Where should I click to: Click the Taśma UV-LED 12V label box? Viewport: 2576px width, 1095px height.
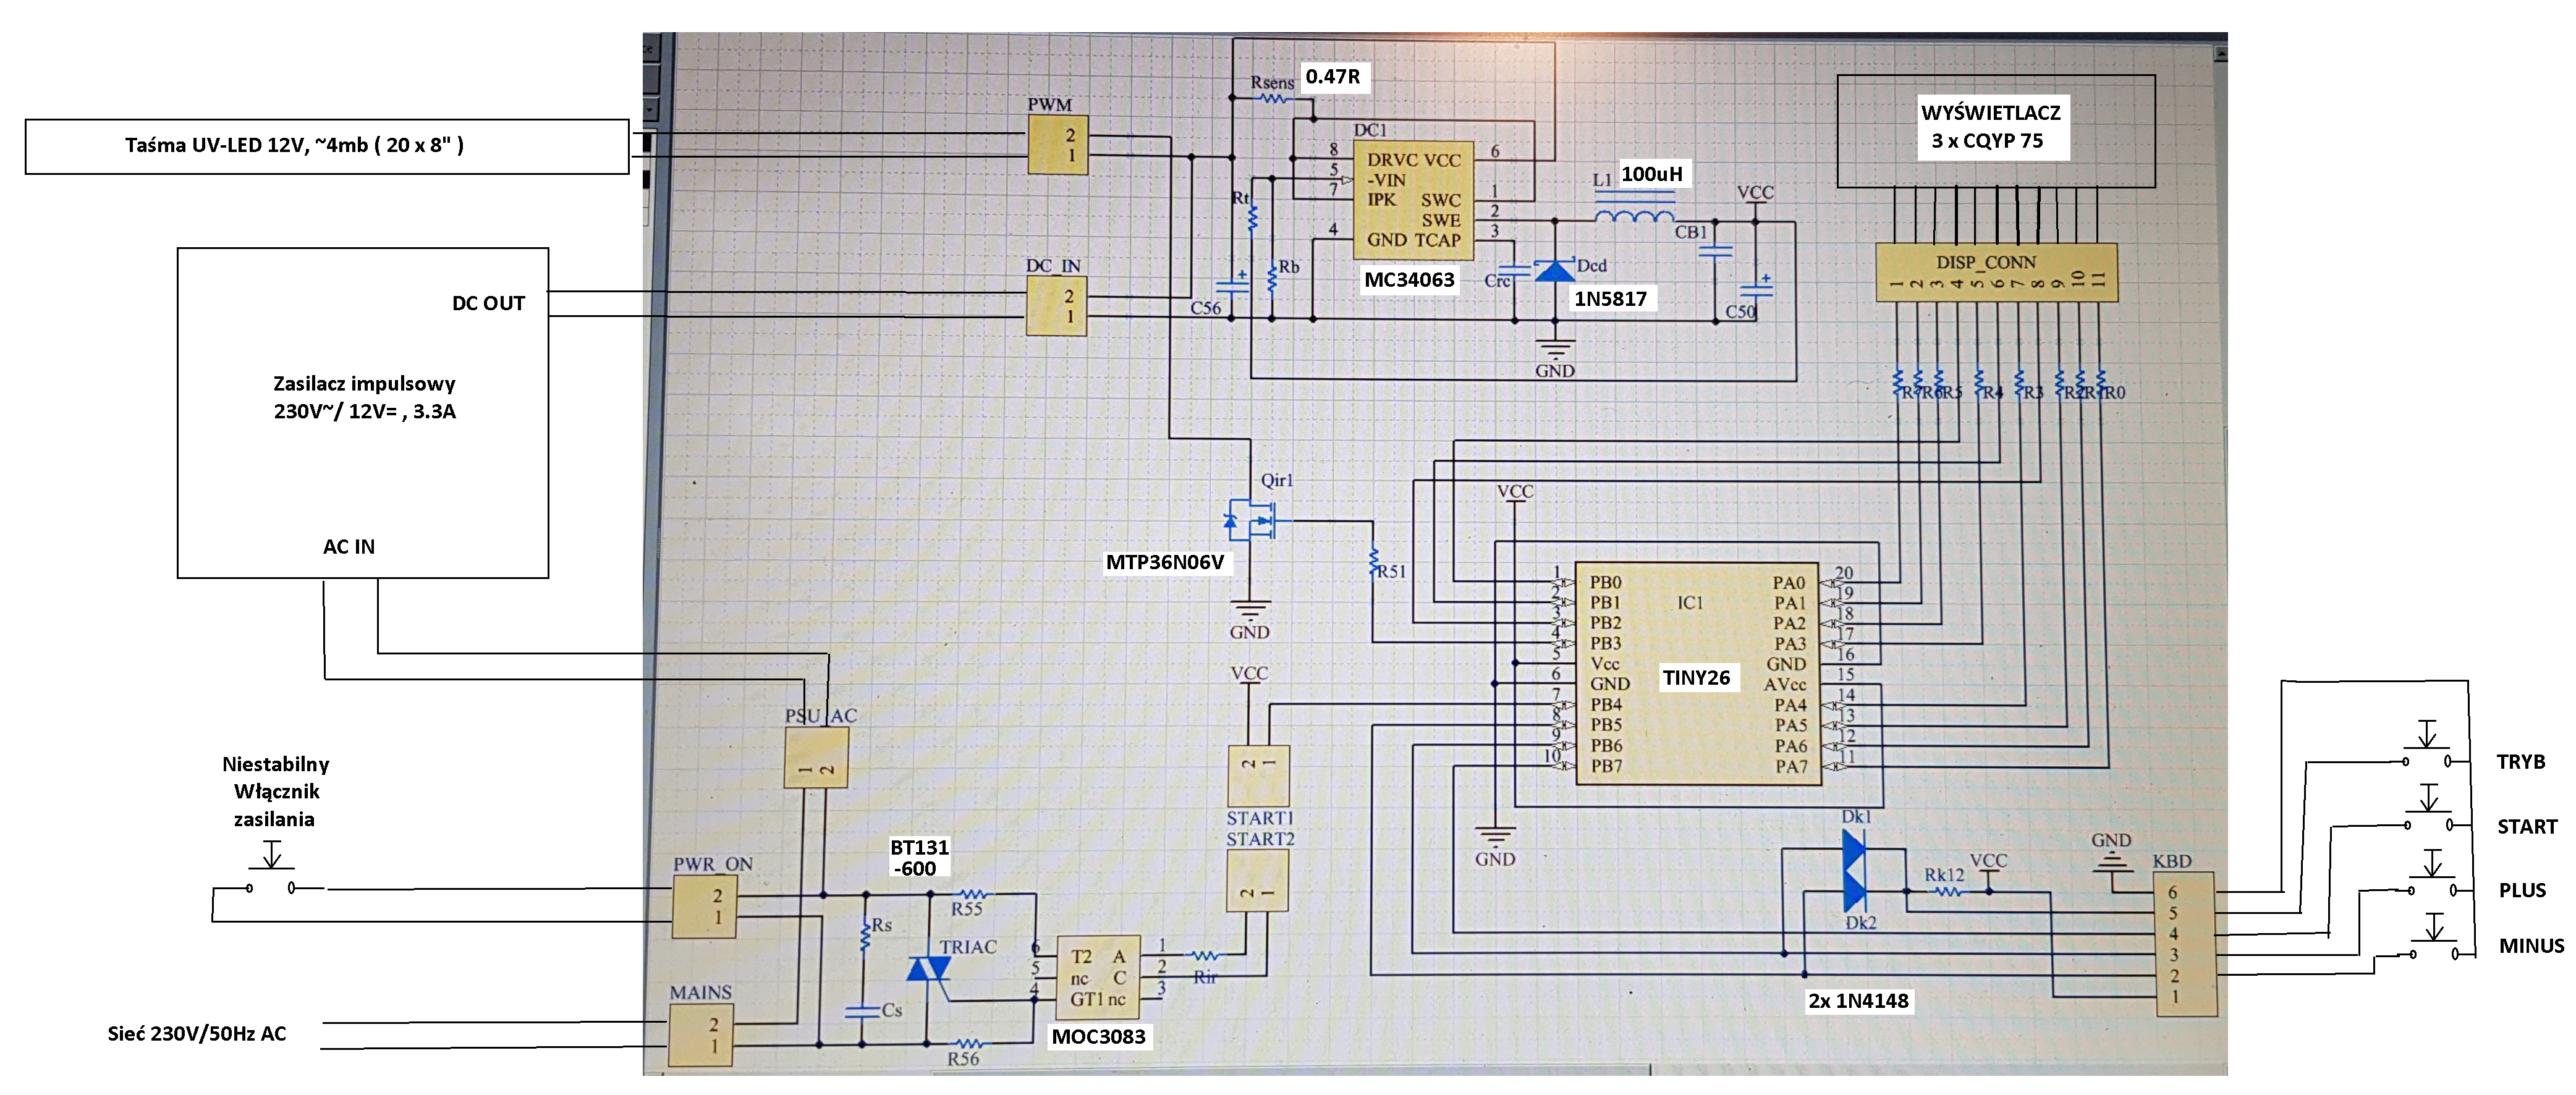coord(327,146)
